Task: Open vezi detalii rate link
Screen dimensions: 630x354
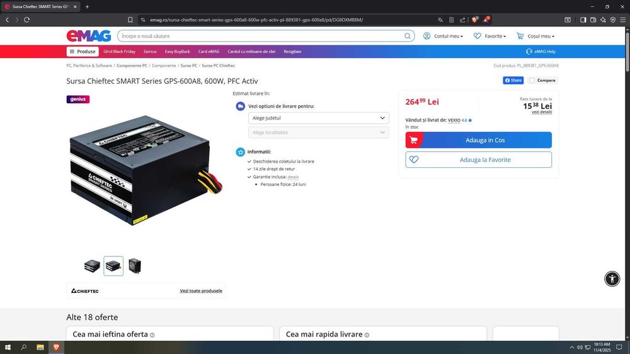Action: (x=542, y=112)
